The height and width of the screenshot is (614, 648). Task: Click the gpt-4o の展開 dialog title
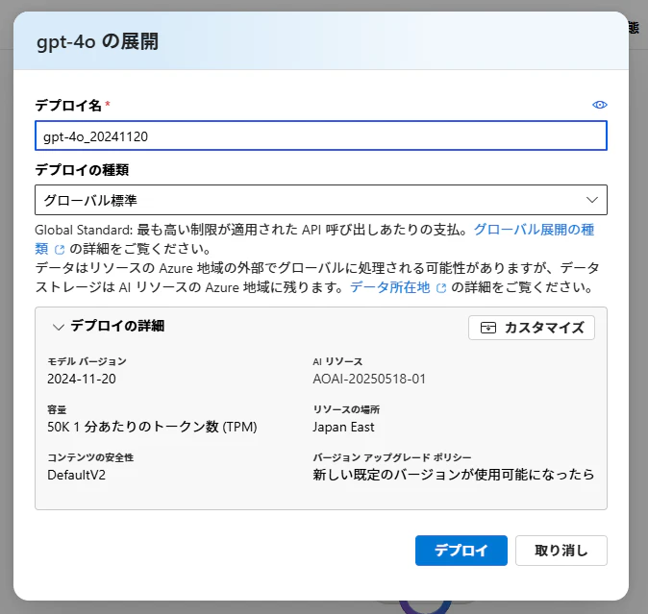click(x=97, y=41)
